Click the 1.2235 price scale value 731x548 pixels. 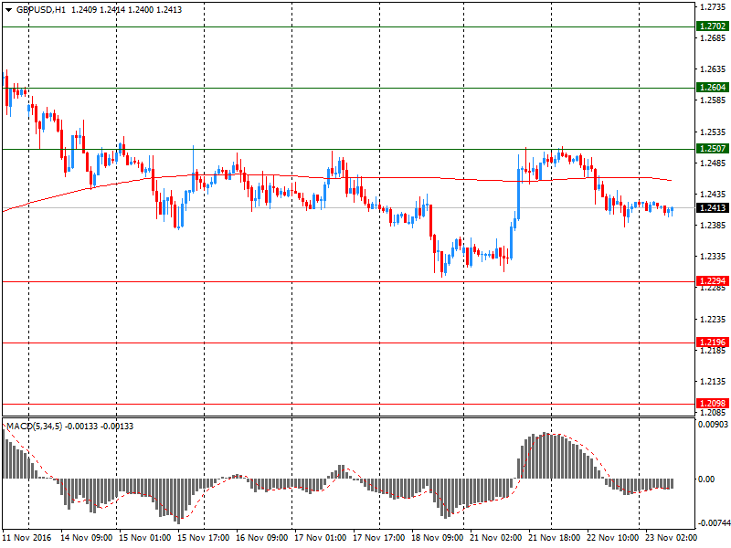[x=713, y=319]
